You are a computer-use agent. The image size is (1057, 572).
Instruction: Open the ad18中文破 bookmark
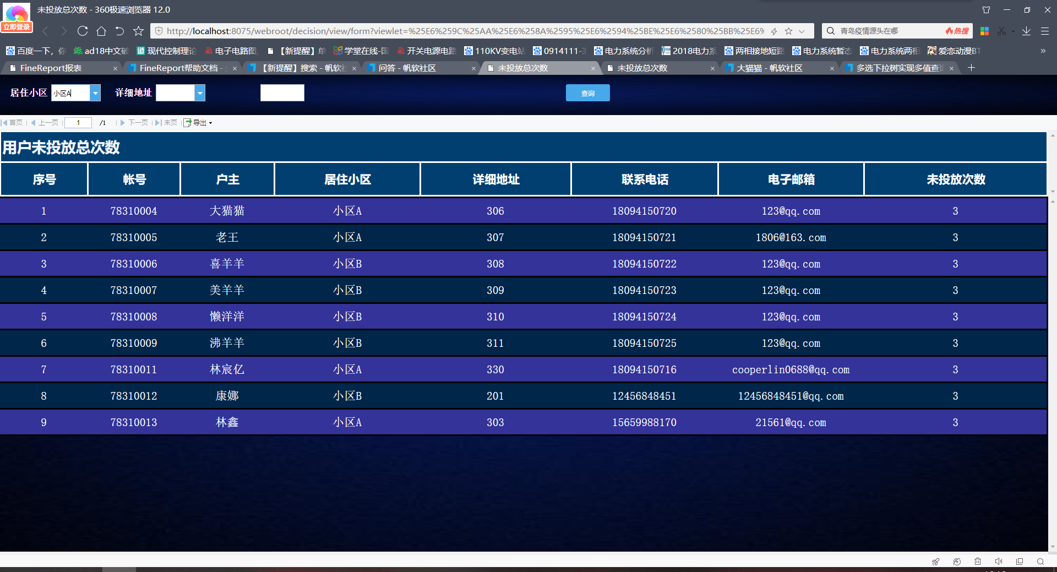tap(101, 51)
